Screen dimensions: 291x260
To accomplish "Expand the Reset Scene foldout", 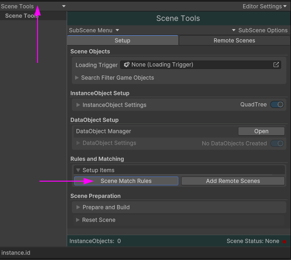I will (x=77, y=220).
